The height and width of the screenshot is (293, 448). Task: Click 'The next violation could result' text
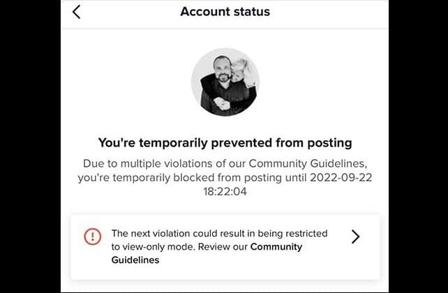pyautogui.click(x=178, y=233)
